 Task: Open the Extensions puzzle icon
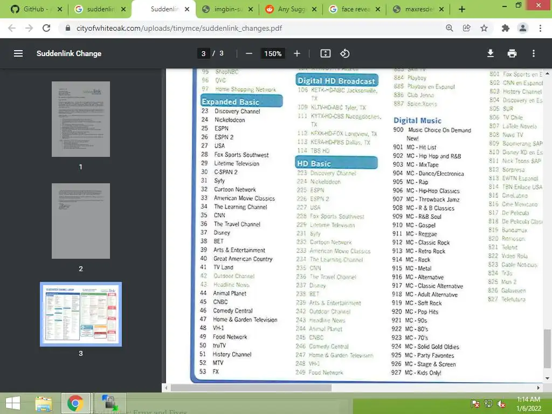[x=506, y=28]
